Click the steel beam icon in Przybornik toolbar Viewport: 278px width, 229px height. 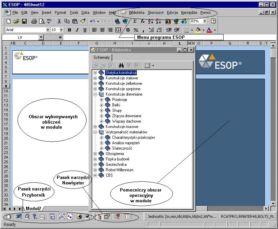(x=19, y=217)
